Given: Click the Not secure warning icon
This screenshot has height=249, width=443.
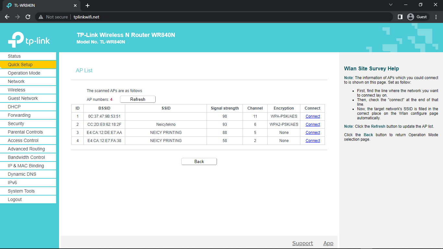Looking at the screenshot, I should (x=41, y=17).
